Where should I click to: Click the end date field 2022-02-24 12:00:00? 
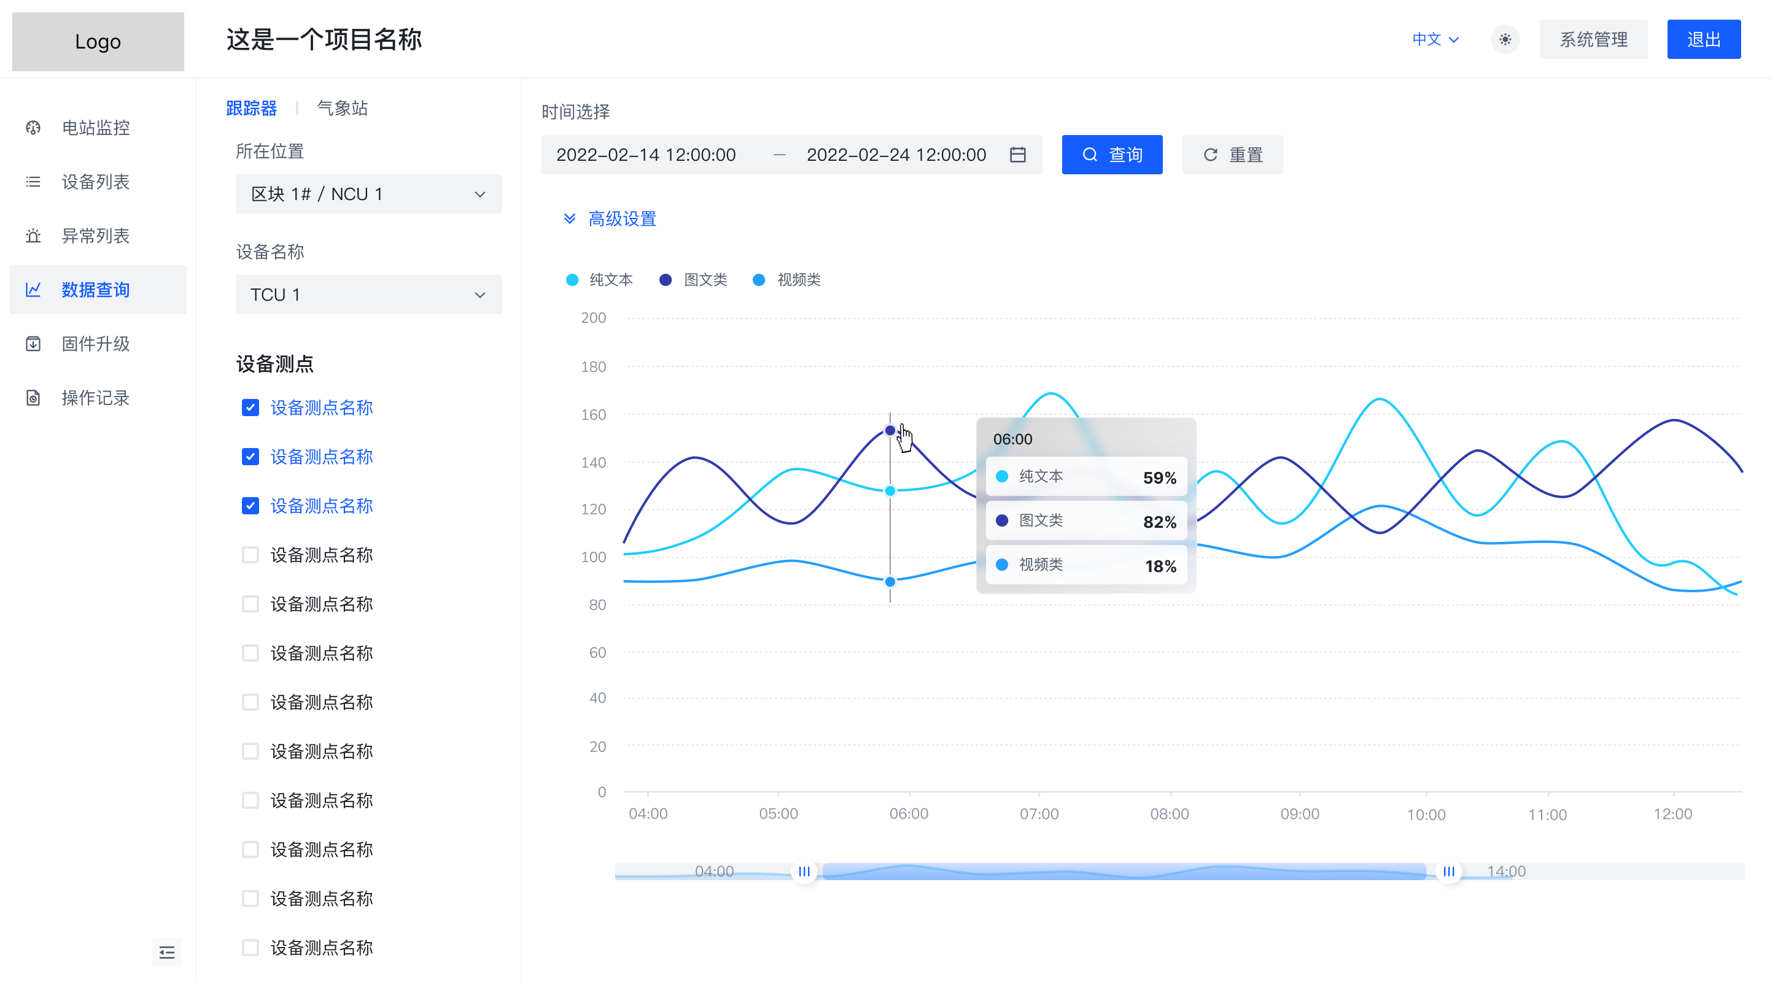coord(896,155)
